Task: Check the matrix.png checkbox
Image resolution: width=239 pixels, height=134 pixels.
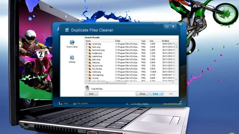Action: click(x=87, y=72)
